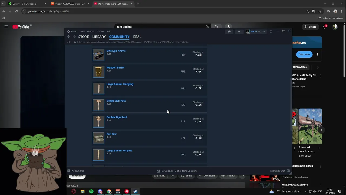
Task: Open the Steam menu
Action: [x=74, y=32]
